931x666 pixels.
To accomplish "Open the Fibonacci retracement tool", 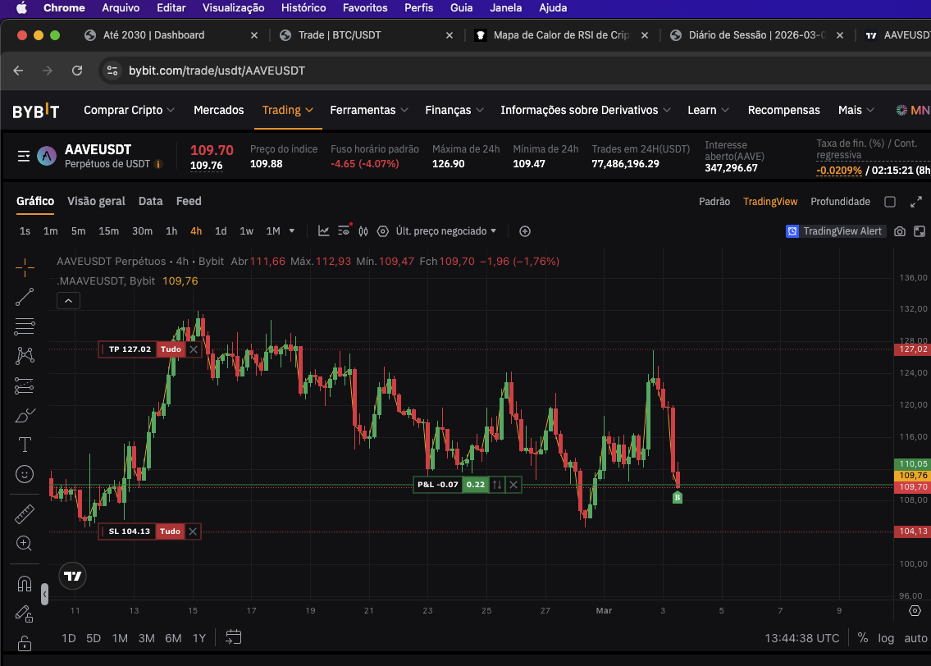I will (25, 326).
